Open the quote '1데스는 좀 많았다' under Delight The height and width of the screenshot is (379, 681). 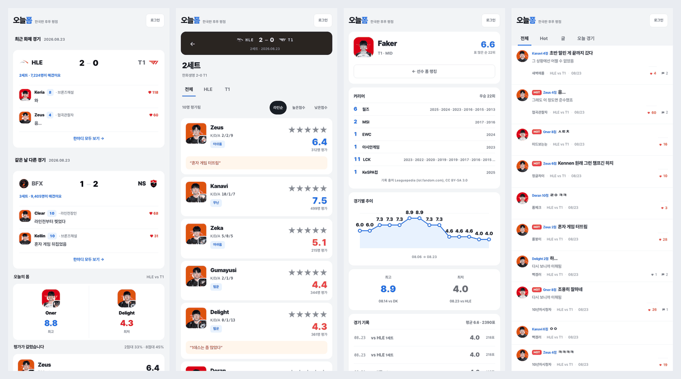pyautogui.click(x=256, y=347)
